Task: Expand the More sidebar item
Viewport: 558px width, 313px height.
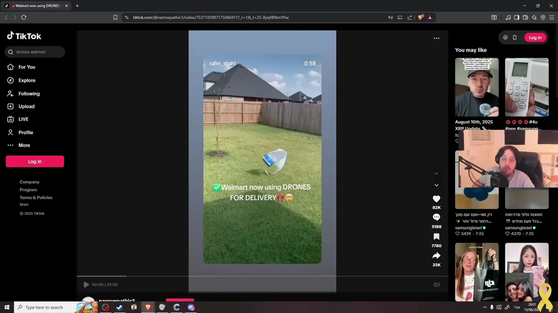Action: click(18, 145)
